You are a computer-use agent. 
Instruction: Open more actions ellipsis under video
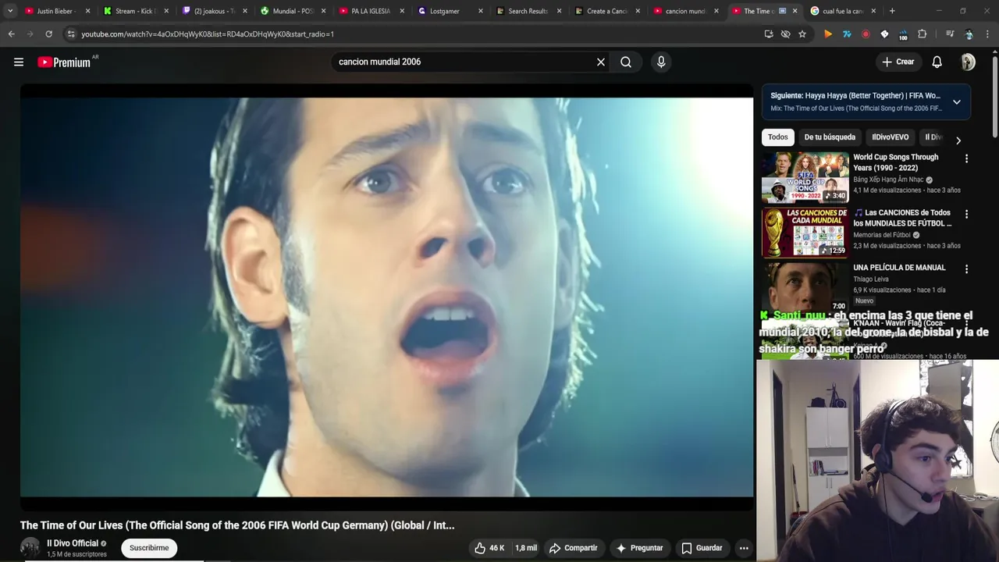744,548
